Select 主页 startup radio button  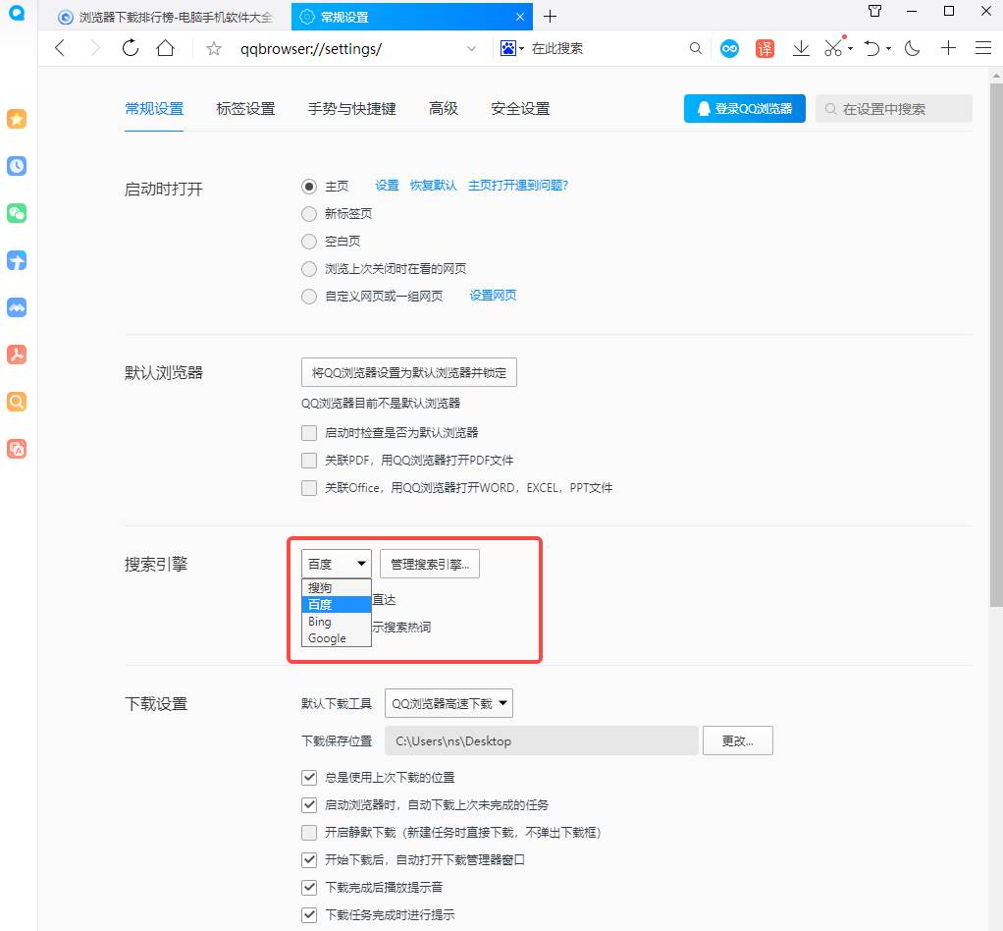click(309, 187)
